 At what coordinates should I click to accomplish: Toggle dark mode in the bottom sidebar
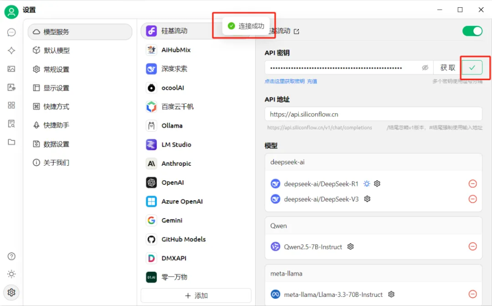[x=11, y=274]
